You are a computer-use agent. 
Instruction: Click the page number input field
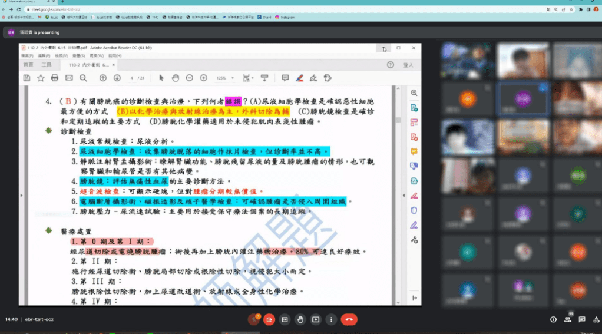[133, 78]
